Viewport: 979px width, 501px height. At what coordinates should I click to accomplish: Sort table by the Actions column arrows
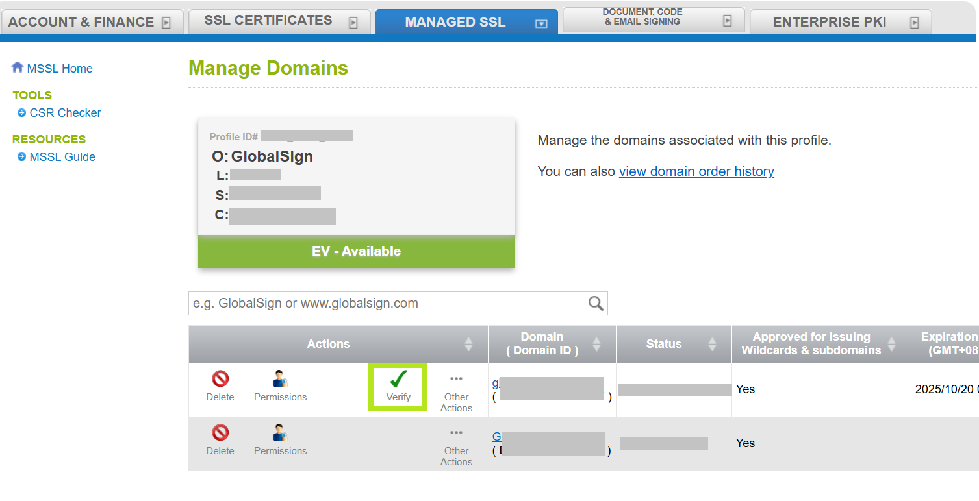[x=468, y=344]
